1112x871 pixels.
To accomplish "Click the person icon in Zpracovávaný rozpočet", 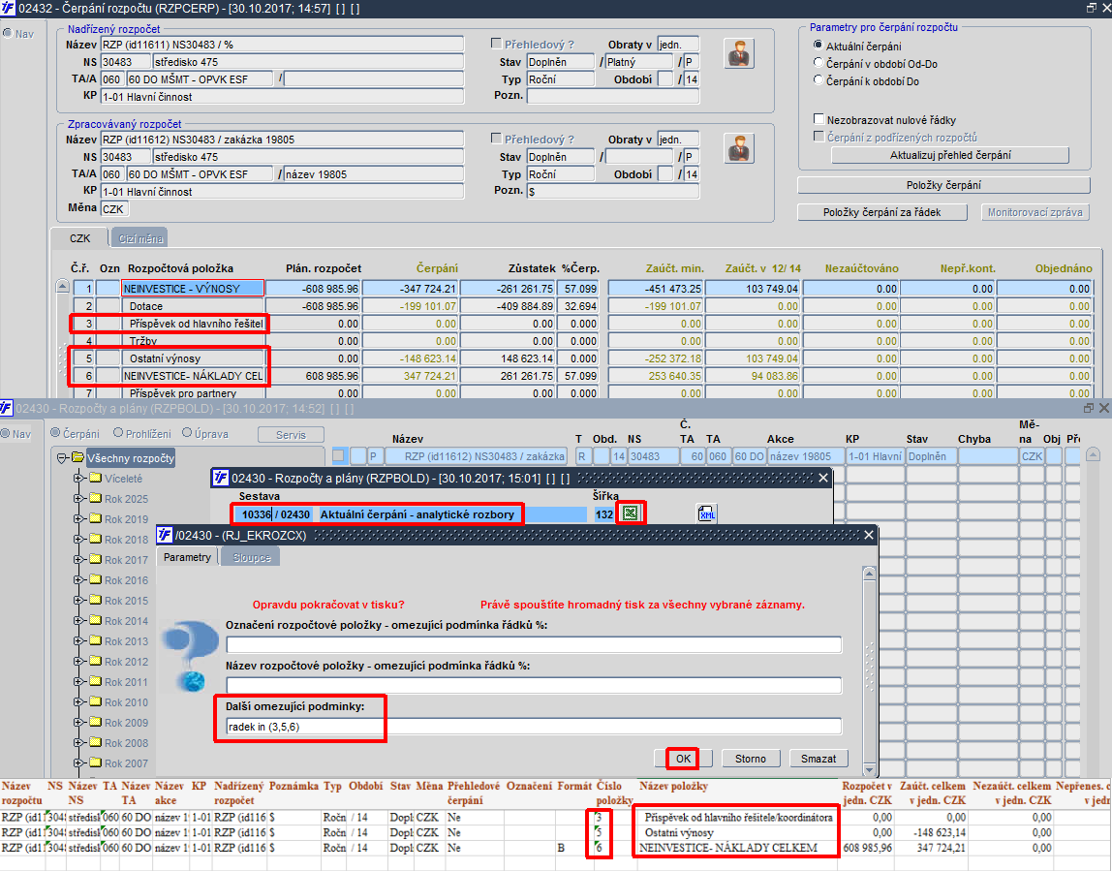I will pyautogui.click(x=740, y=148).
